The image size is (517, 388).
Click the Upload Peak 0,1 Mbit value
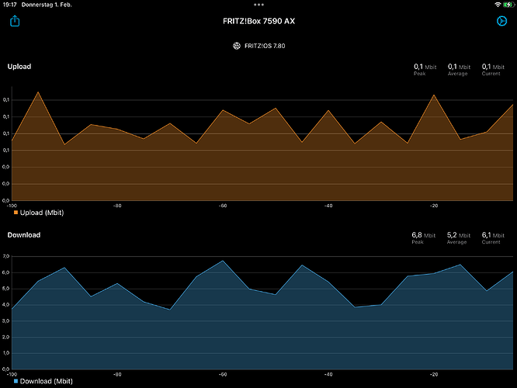(425, 67)
